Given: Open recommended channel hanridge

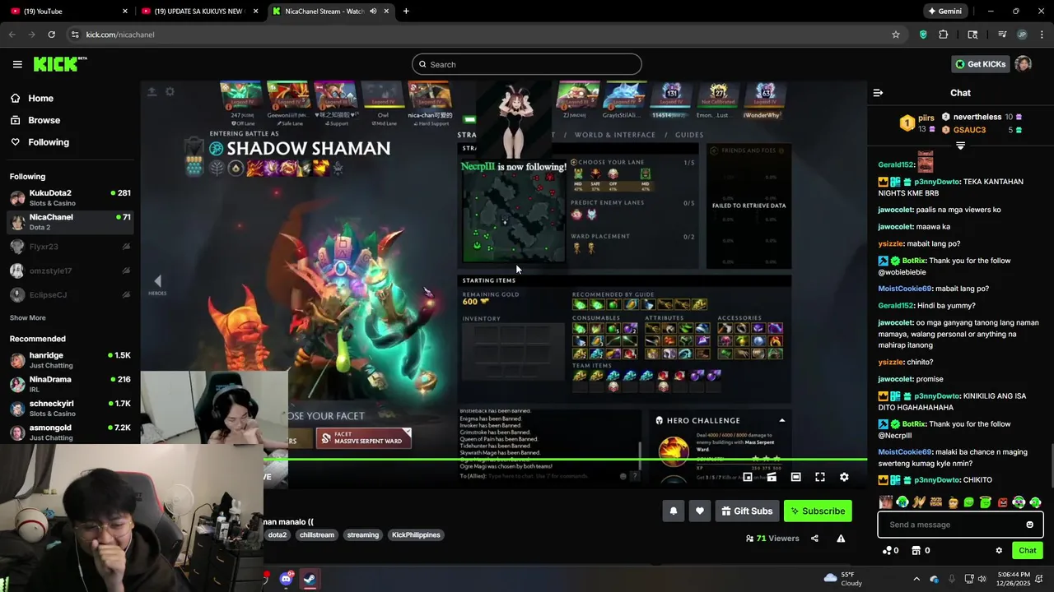Looking at the screenshot, I should tap(70, 360).
